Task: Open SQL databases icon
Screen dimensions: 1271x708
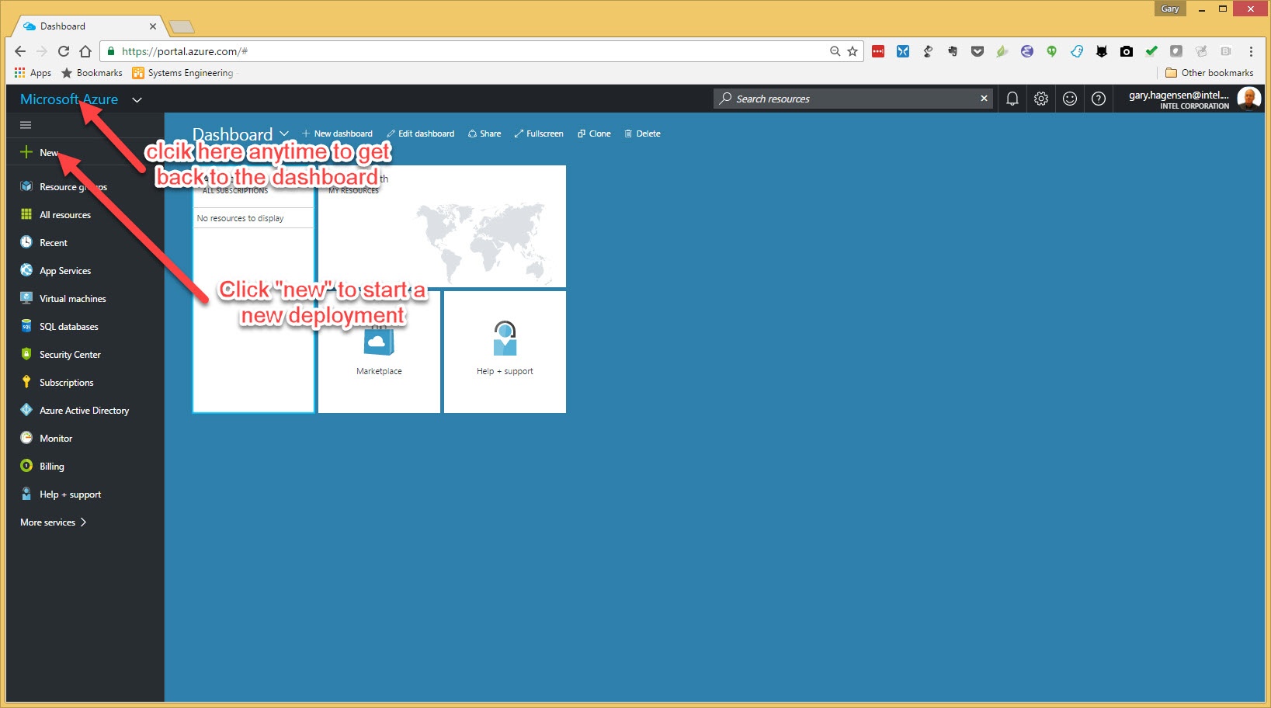Action: point(26,326)
